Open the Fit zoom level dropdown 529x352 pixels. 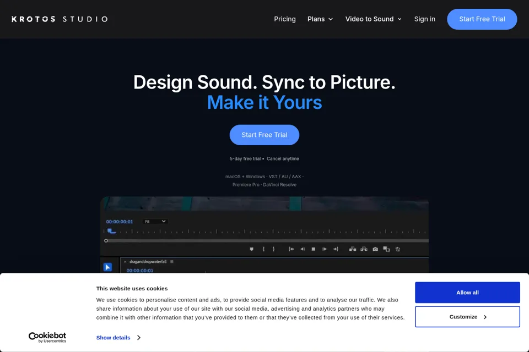(x=155, y=221)
